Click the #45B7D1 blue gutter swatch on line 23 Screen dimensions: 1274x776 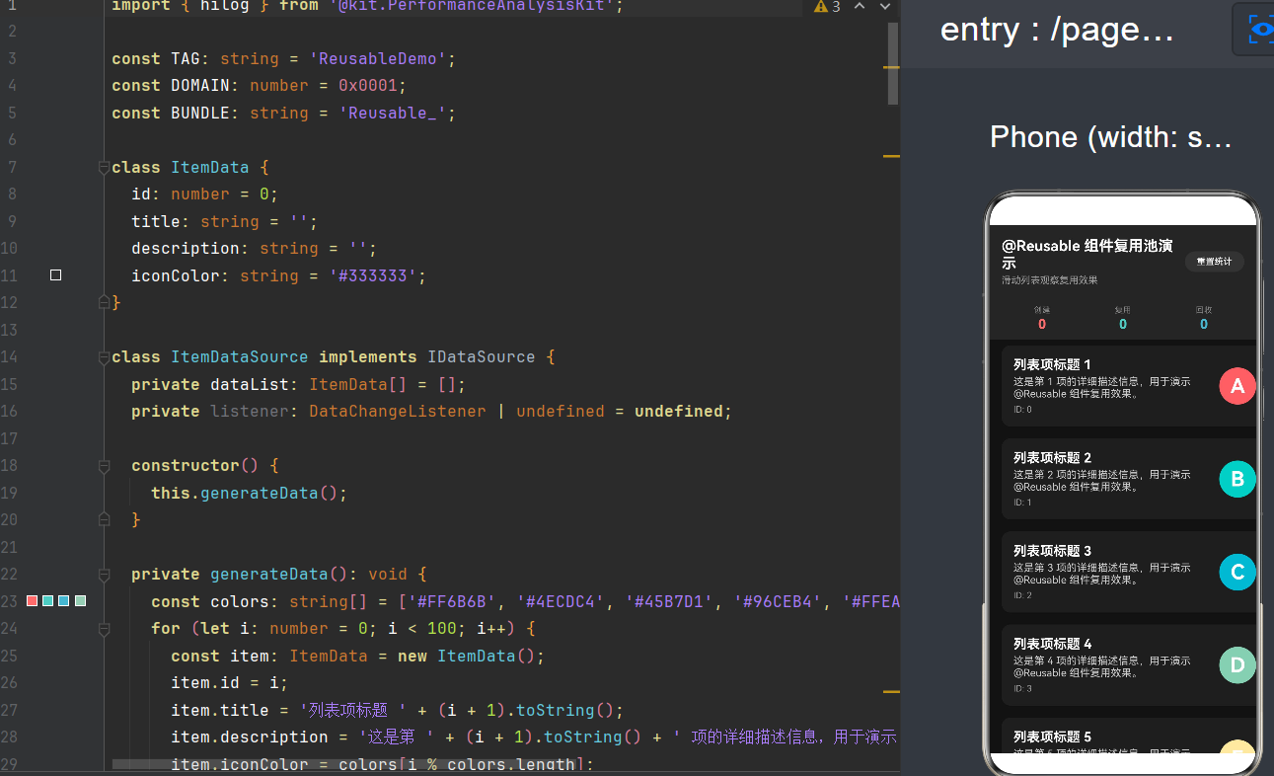click(x=64, y=600)
